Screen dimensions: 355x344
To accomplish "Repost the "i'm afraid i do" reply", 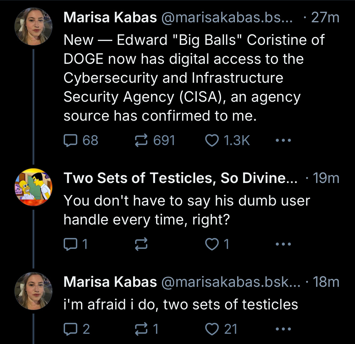I will pyautogui.click(x=141, y=329).
